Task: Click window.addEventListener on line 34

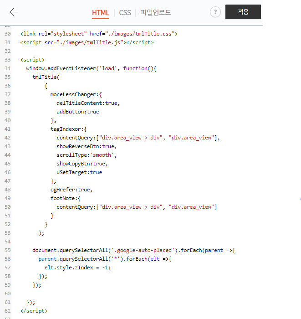Action: coord(61,68)
